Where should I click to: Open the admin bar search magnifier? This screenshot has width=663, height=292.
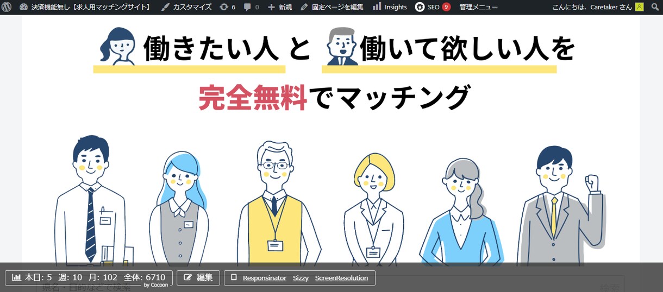click(x=655, y=7)
